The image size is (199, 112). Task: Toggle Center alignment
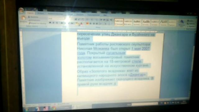tap(90, 24)
